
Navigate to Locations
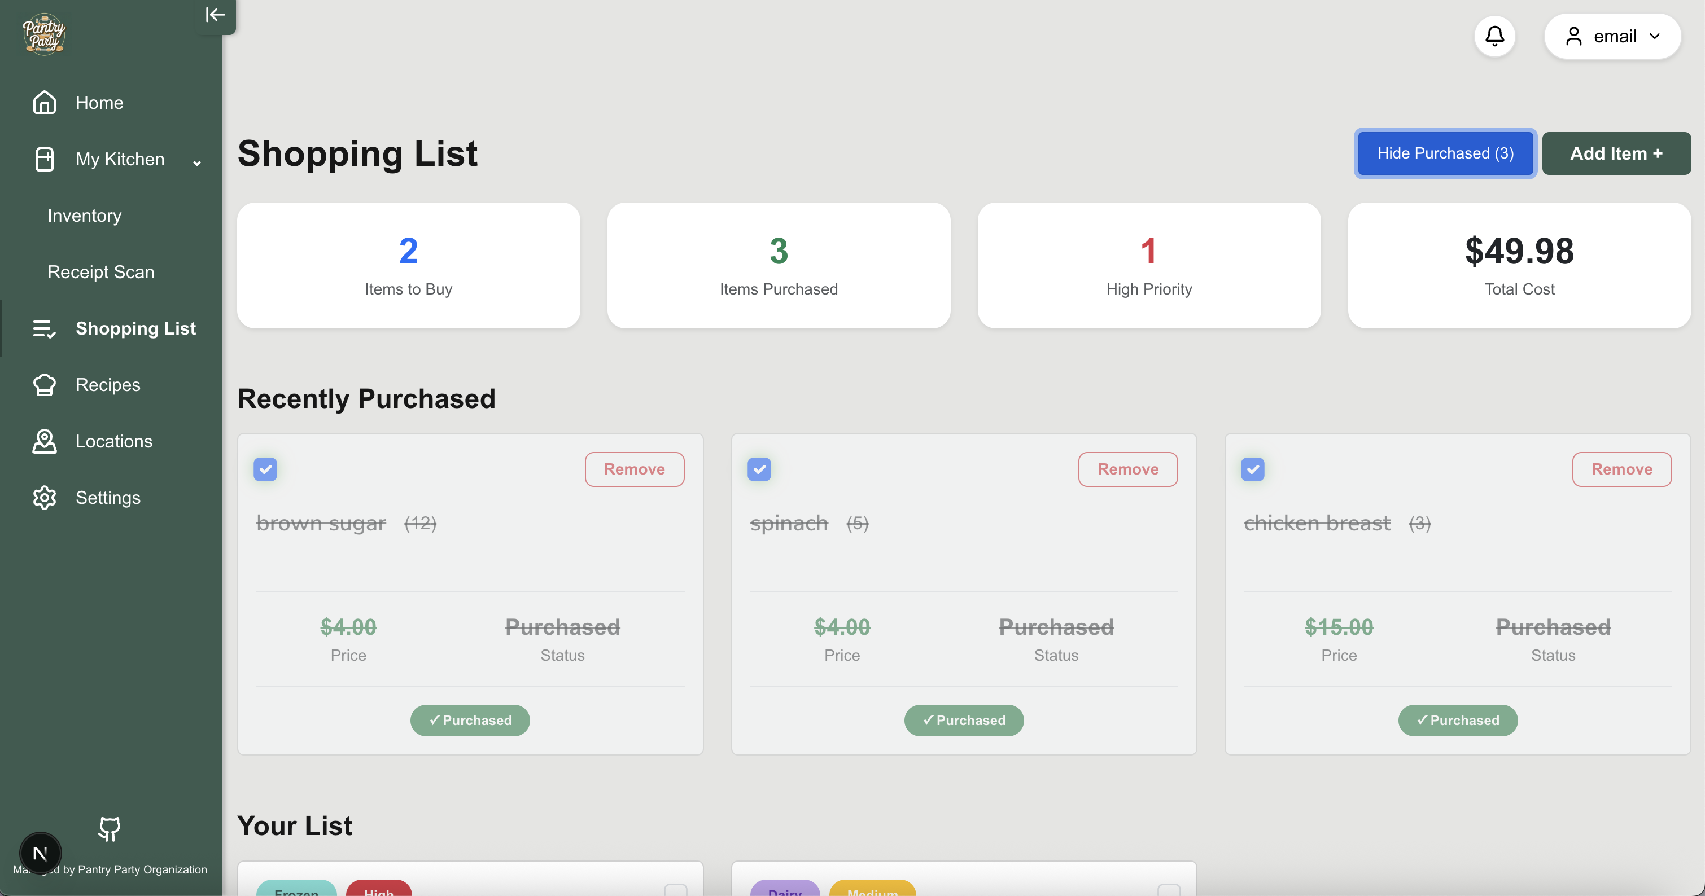click(x=114, y=441)
